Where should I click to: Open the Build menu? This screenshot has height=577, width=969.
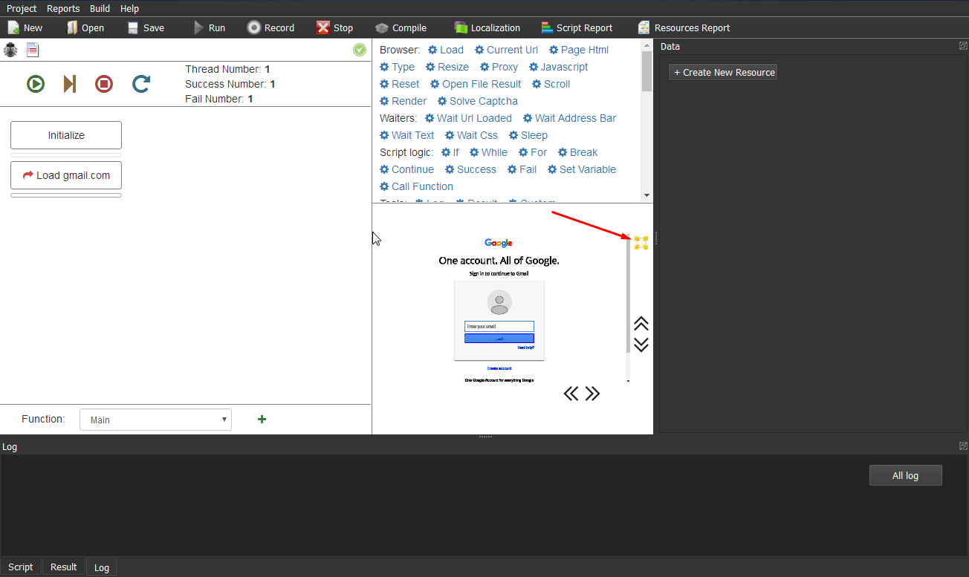point(100,8)
